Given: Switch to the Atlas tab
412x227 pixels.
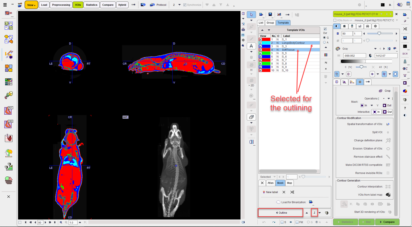Looking at the screenshot, I should tap(270, 183).
